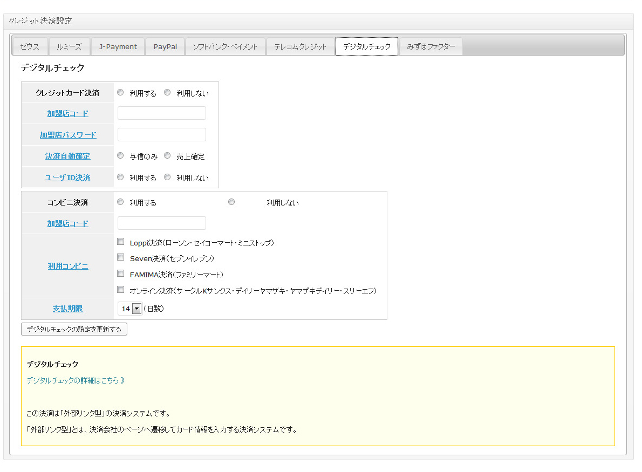Image resolution: width=642 pixels, height=472 pixels.
Task: Focus the credit card 加盟店コード input field
Action: click(x=162, y=113)
